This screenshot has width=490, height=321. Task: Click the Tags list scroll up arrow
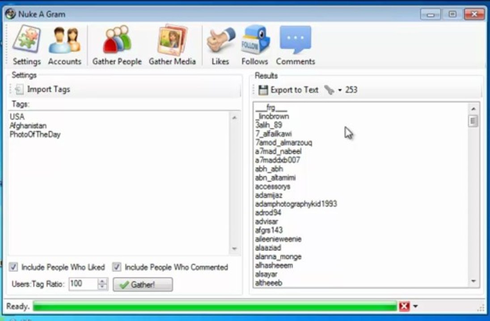(x=234, y=118)
